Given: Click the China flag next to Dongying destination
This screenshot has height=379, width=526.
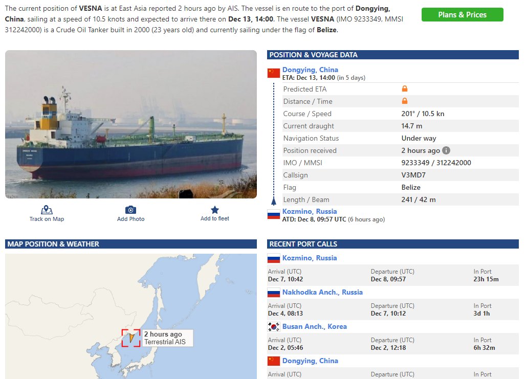Looking at the screenshot, I should point(273,73).
